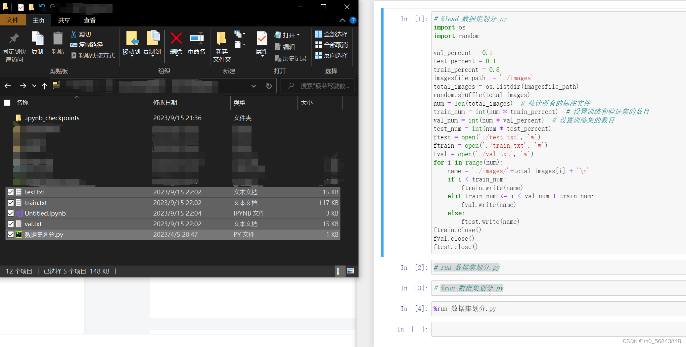Switch to details view in status bar
Viewport: 686px width, 347px height.
tap(340, 271)
